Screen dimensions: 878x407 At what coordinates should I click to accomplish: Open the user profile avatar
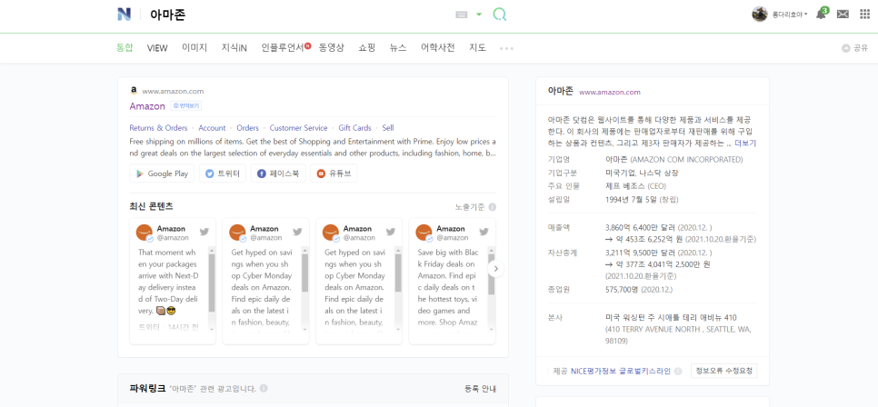(x=759, y=15)
